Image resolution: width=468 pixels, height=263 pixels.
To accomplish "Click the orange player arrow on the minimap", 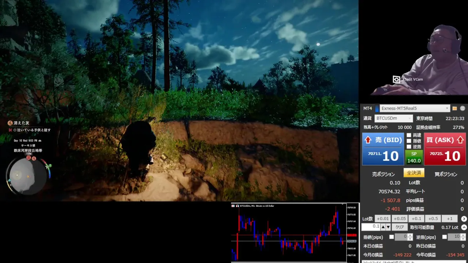I will [x=28, y=177].
